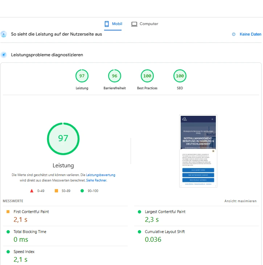This screenshot has width=263, height=265.
Task: Open the Leistungsbewertung link
Action: pyautogui.click(x=101, y=175)
